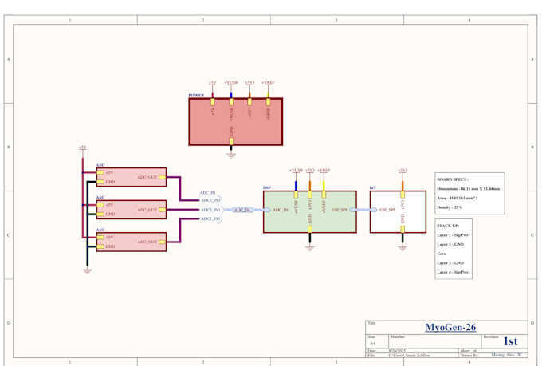Select the POWER sheet symbol block

click(235, 121)
